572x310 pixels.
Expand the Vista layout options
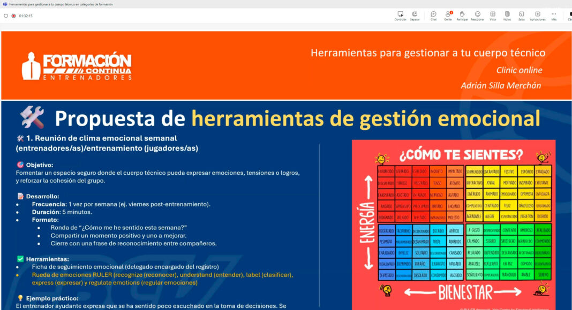pos(493,15)
